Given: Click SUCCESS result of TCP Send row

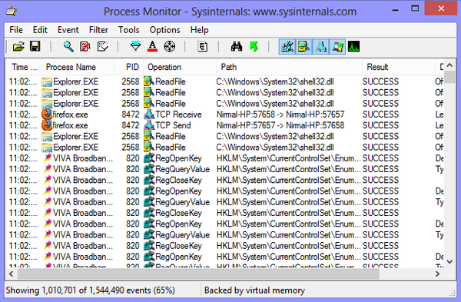Looking at the screenshot, I should [380, 125].
